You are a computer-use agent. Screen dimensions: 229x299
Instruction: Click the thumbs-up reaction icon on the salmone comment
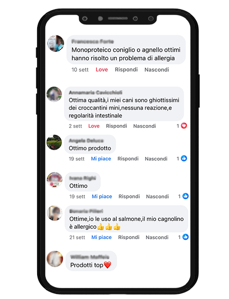185,237
